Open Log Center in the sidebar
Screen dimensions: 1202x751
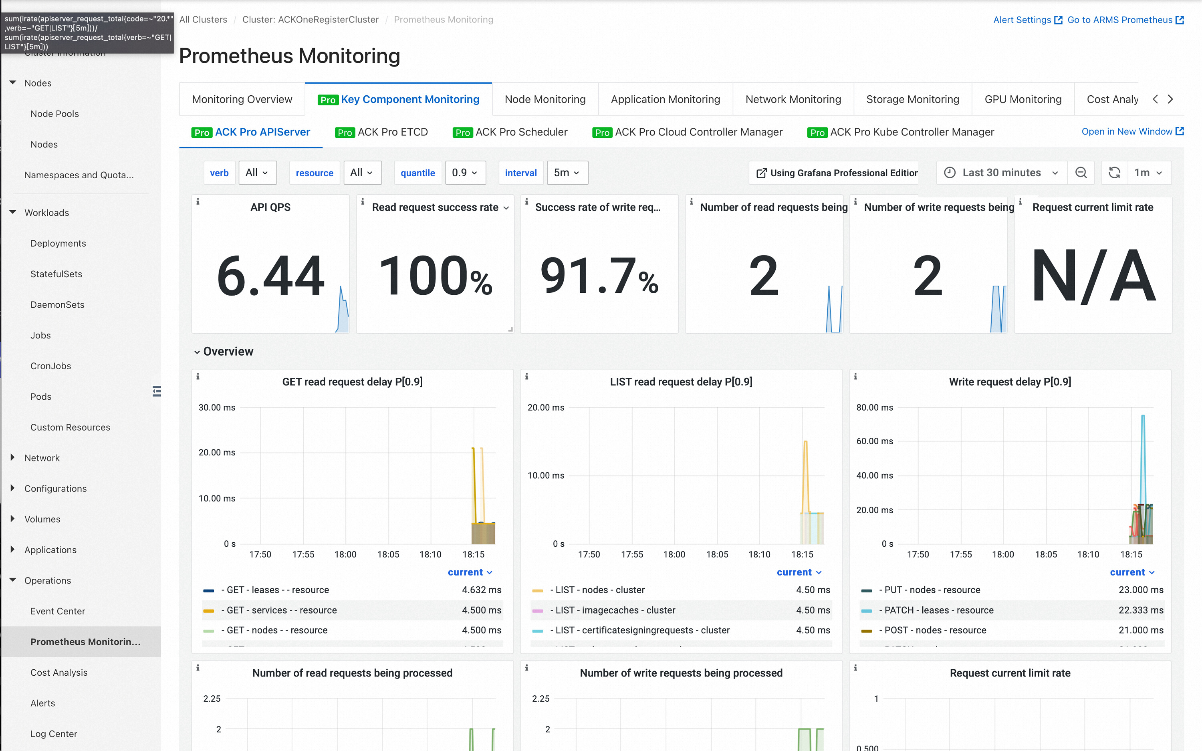54,734
